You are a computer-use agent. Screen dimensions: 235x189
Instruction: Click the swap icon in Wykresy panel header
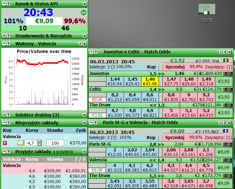80,44
